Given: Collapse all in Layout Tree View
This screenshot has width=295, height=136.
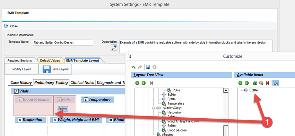Looking at the screenshot, I should click(144, 83).
